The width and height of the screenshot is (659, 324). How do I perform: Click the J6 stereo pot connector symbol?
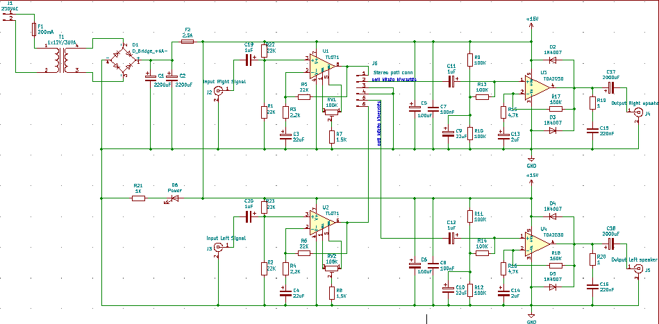point(362,87)
